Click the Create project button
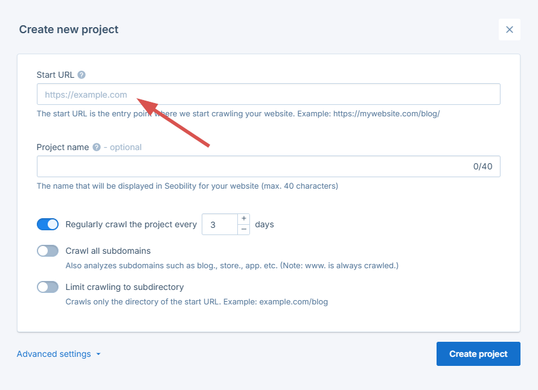 coord(478,354)
